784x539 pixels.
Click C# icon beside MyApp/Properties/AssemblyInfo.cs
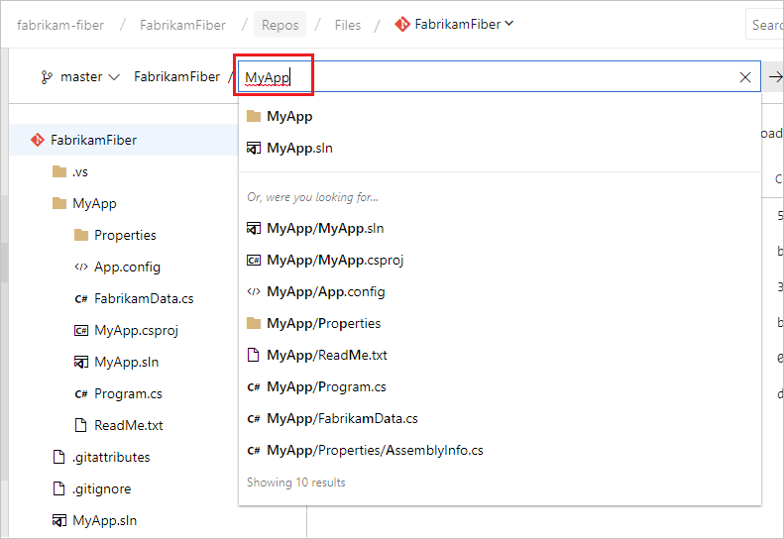click(254, 451)
